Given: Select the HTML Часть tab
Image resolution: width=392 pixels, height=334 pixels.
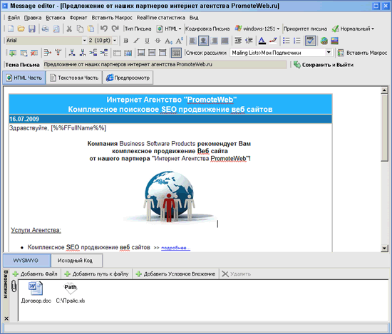Looking at the screenshot, I should click(x=24, y=78).
